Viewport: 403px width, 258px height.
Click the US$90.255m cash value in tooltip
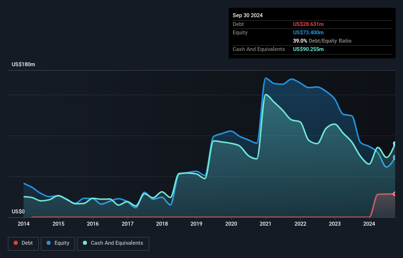[x=308, y=49]
